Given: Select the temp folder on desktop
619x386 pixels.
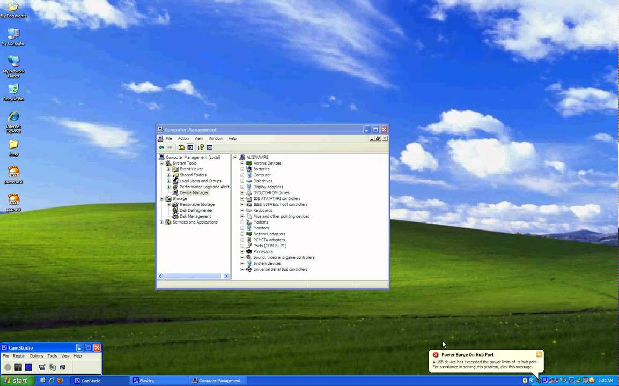Looking at the screenshot, I should [x=13, y=147].
